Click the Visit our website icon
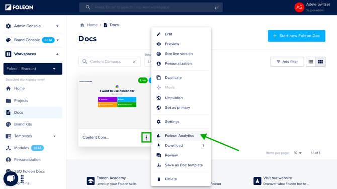This screenshot has width=337, height=189. click(x=257, y=181)
